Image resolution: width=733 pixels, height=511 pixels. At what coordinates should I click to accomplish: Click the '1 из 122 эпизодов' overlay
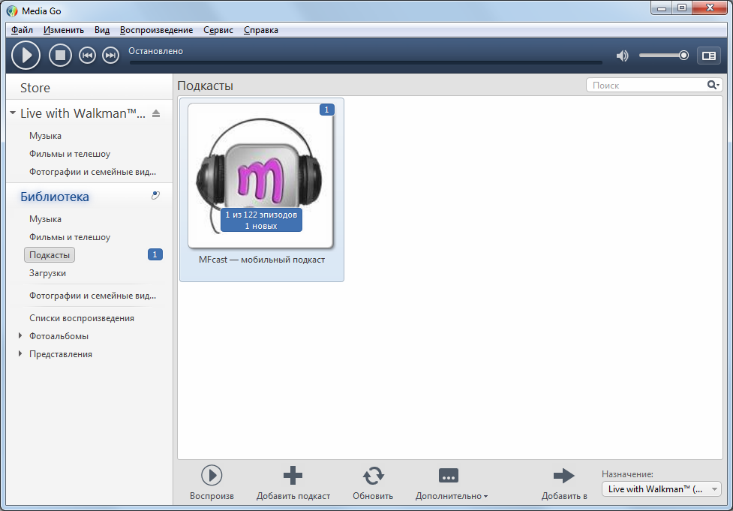click(261, 220)
